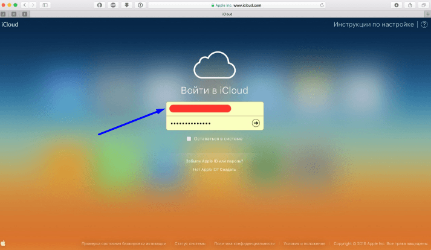This screenshot has width=431, height=250.
Task: Open the pinned tab labeled I
Action: point(25,14)
